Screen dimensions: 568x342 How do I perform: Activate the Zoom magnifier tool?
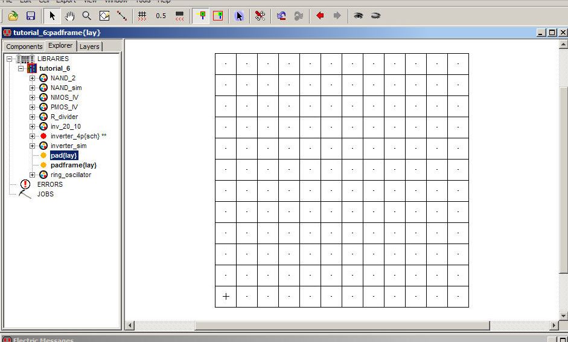pos(87,16)
